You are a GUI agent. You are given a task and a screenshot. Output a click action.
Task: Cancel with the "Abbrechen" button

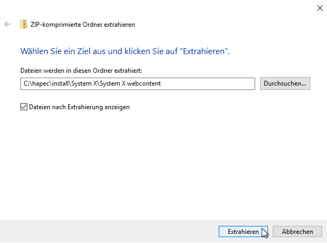click(297, 232)
